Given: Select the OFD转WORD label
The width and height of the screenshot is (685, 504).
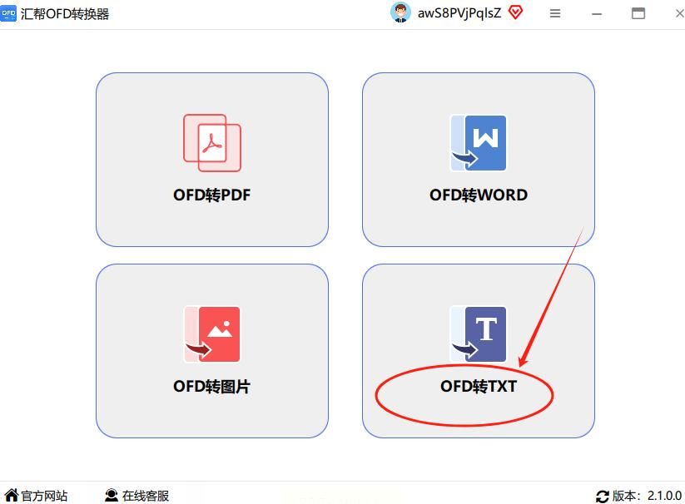Looking at the screenshot, I should (479, 195).
